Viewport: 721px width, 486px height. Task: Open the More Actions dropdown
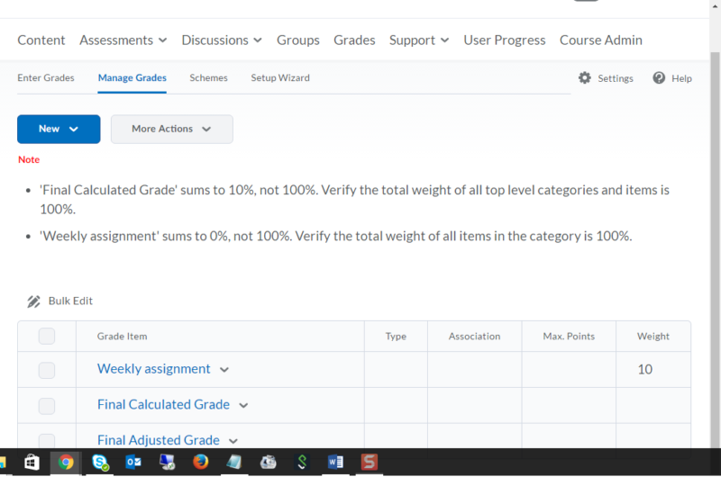[x=171, y=129]
